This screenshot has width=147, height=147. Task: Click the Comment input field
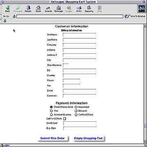click(x=80, y=96)
